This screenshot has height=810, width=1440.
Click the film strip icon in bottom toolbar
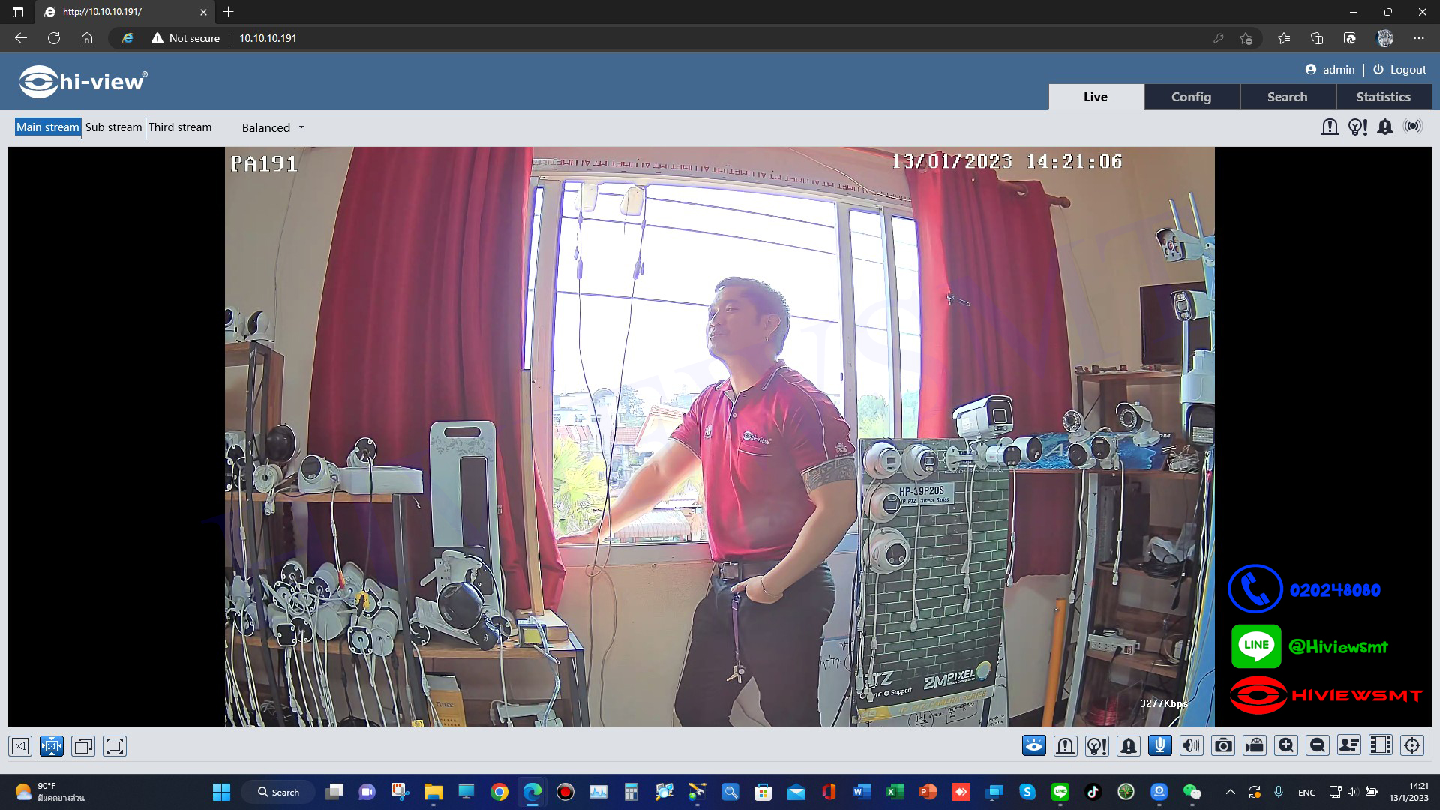tap(1381, 745)
